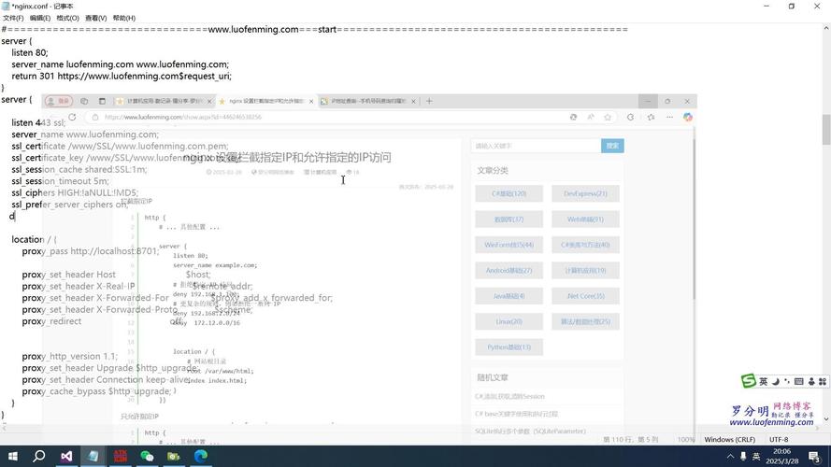Viewport: 831px width, 467px height.
Task: Open the 编辑(E) menu in Notepad
Action: pyautogui.click(x=40, y=18)
